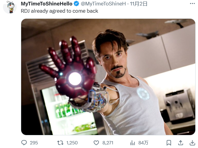This screenshot has height=148, width=198.
Task: Click the 8,271 likes number
Action: 107,143
